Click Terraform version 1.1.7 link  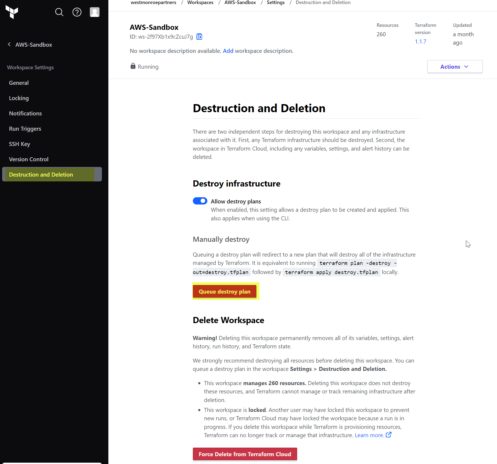(x=420, y=42)
